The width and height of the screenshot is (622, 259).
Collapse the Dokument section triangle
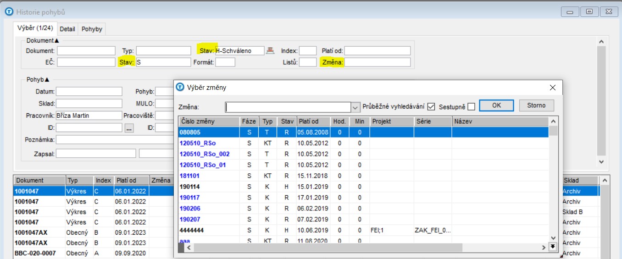tap(57, 41)
